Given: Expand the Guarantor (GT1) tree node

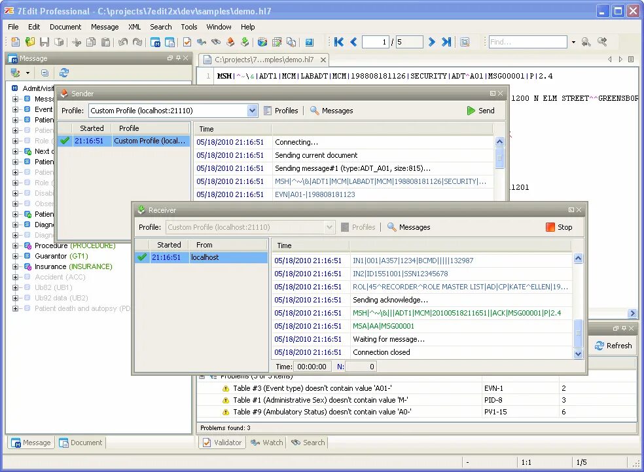Looking at the screenshot, I should coord(15,256).
